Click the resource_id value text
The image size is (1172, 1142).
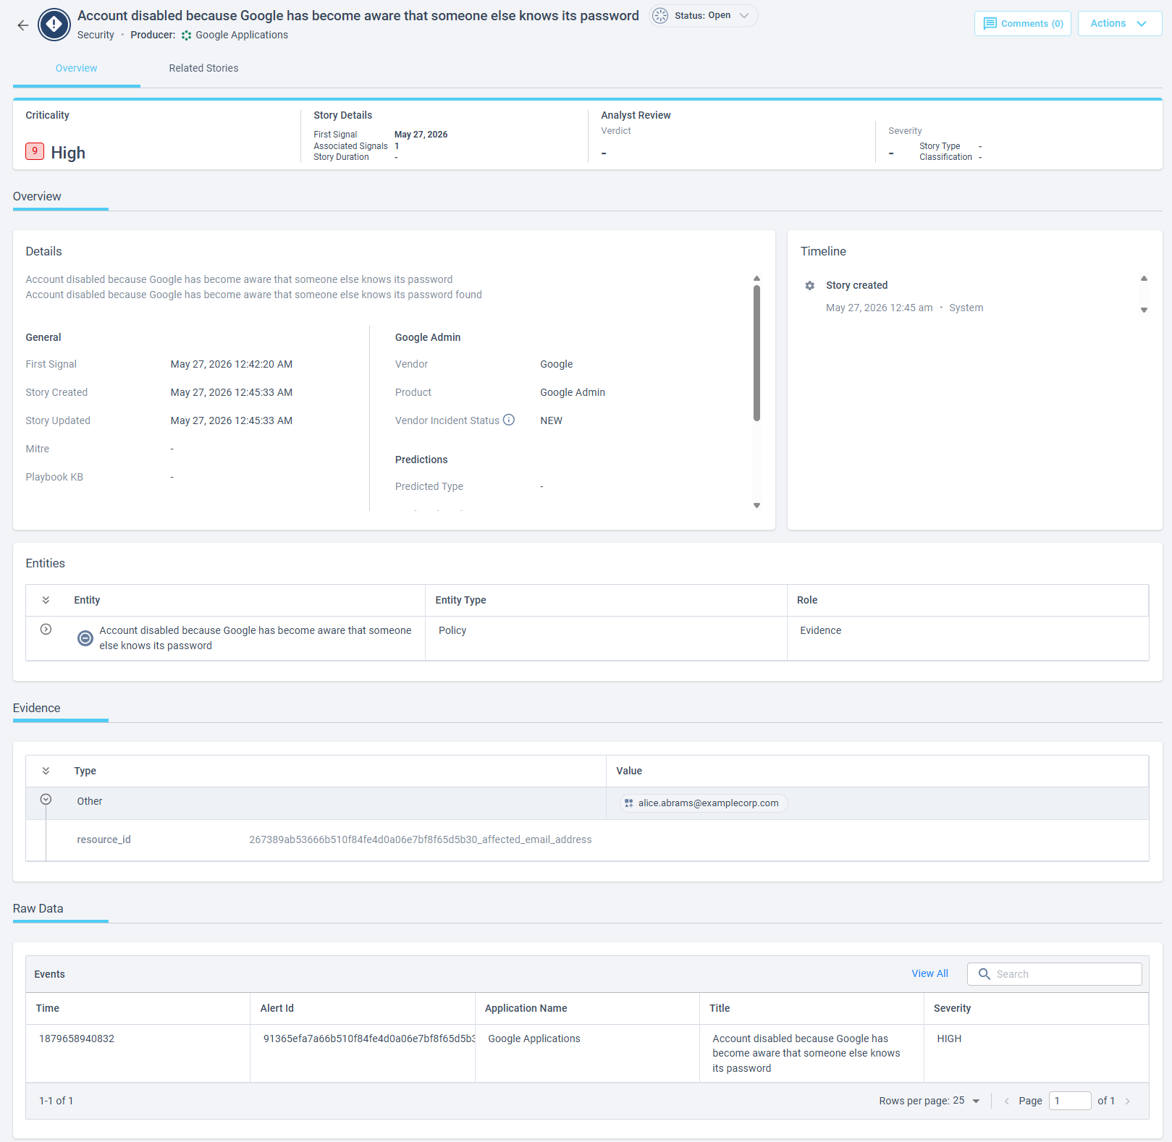420,839
